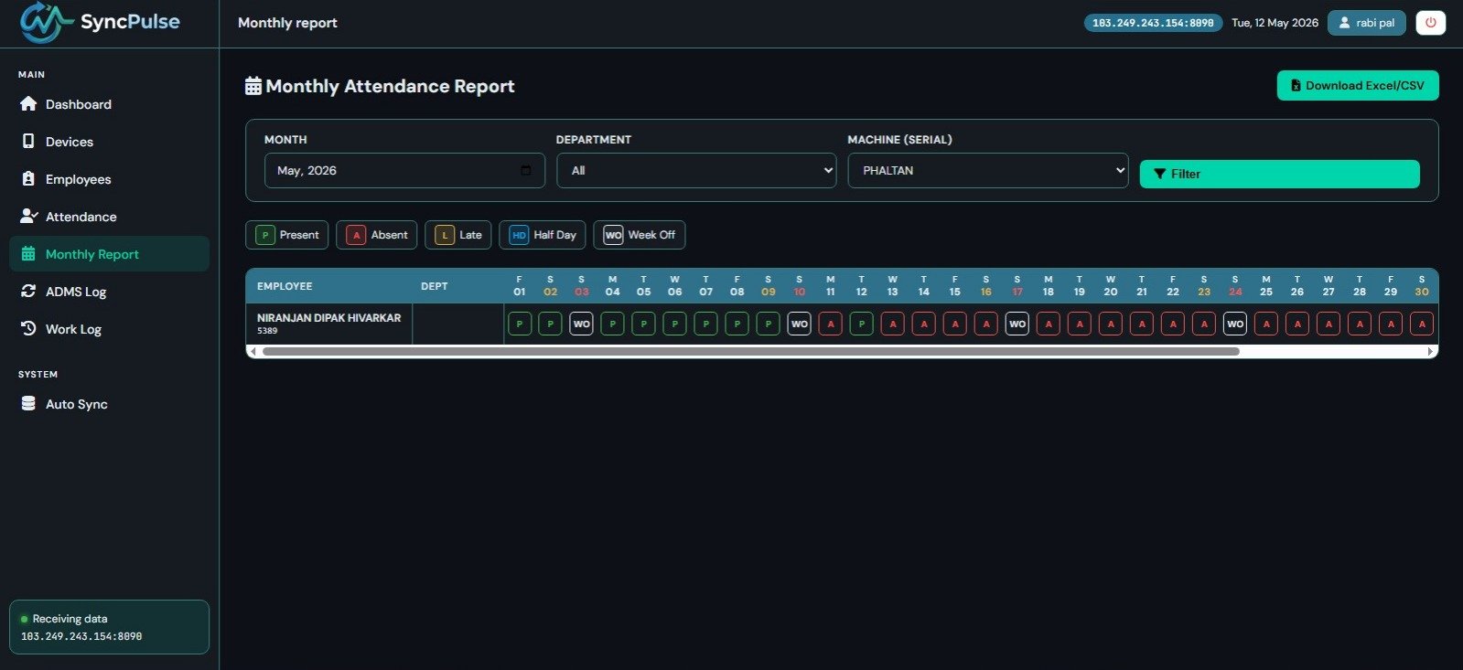The height and width of the screenshot is (670, 1463).
Task: Click the orange L badge in the legend
Action: (445, 235)
